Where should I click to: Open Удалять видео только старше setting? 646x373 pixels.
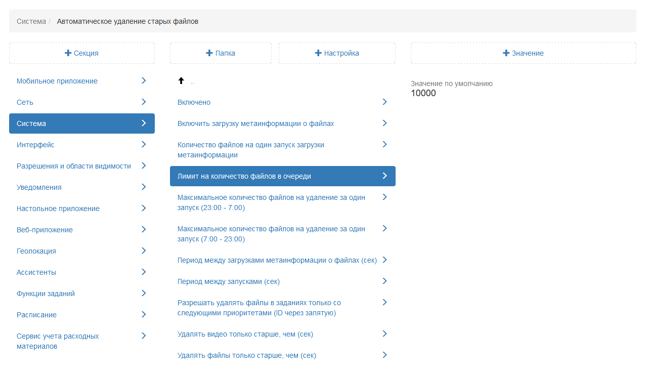(x=245, y=334)
